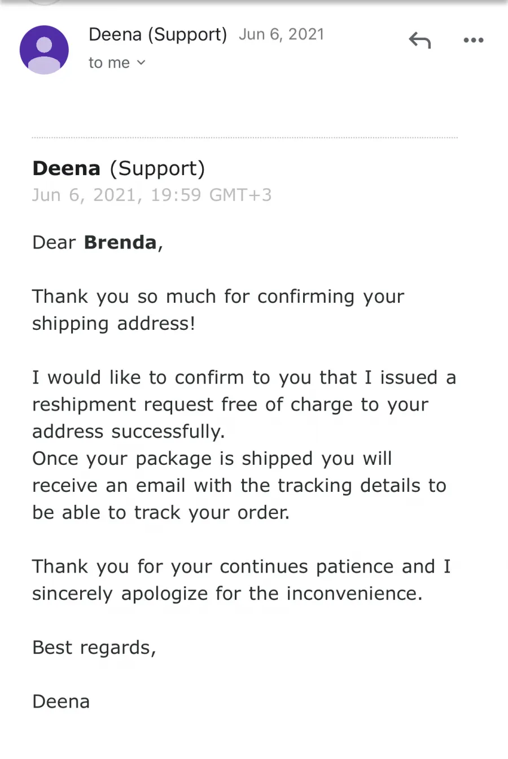The height and width of the screenshot is (759, 508).
Task: Click the "reshipment request free of charge" line
Action: coord(230,405)
